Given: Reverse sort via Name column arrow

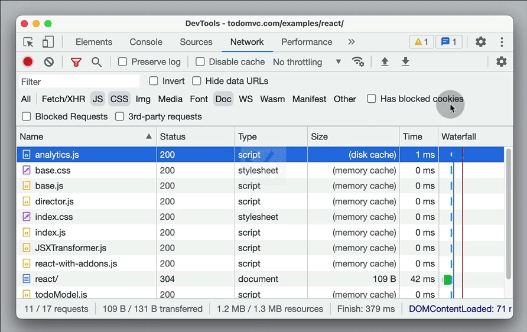Looking at the screenshot, I should tap(148, 136).
